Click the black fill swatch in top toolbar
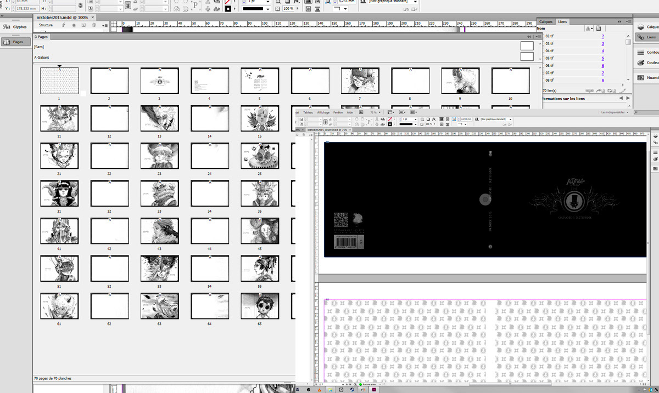Image resolution: width=659 pixels, height=393 pixels. (x=227, y=9)
